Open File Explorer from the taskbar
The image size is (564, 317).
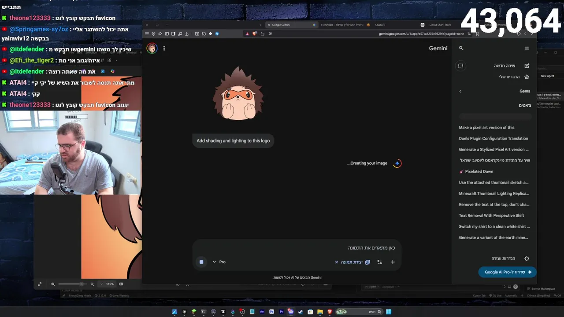tap(320, 312)
